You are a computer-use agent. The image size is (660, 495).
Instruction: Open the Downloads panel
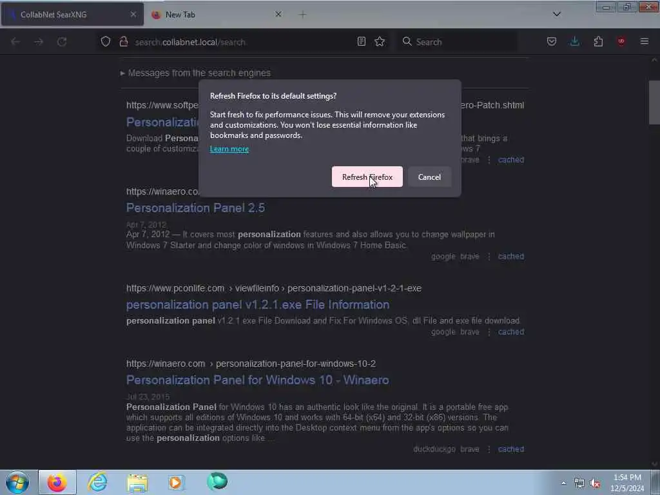click(574, 41)
